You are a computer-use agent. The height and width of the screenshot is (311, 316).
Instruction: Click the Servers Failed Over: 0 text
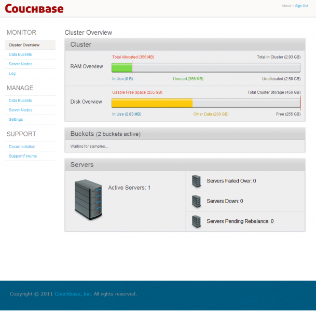231,181
